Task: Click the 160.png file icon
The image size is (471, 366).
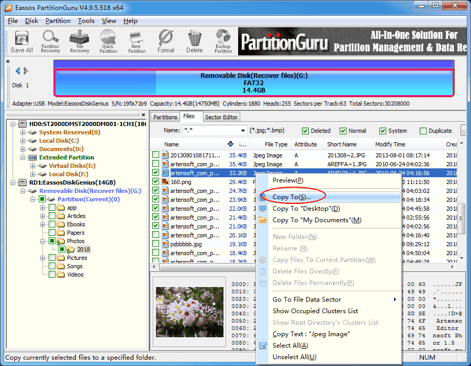Action: pos(165,182)
